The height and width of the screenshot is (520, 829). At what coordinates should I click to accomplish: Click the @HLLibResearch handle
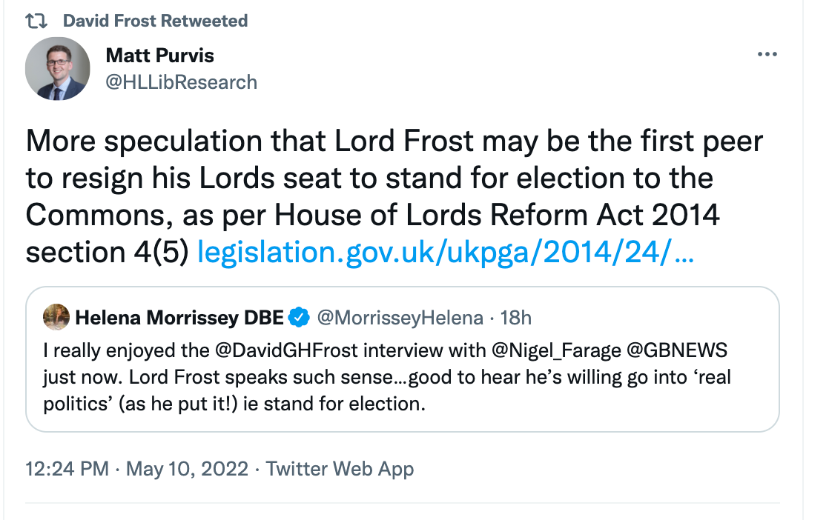(x=182, y=81)
